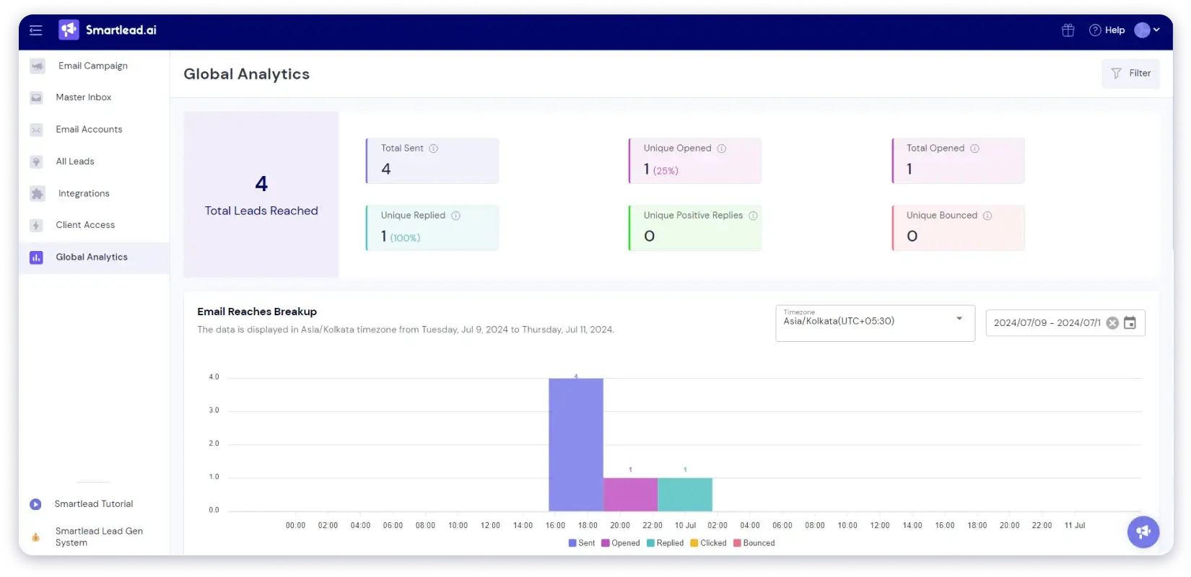
Task: Hide the Replied series in chart legend
Action: tap(666, 543)
